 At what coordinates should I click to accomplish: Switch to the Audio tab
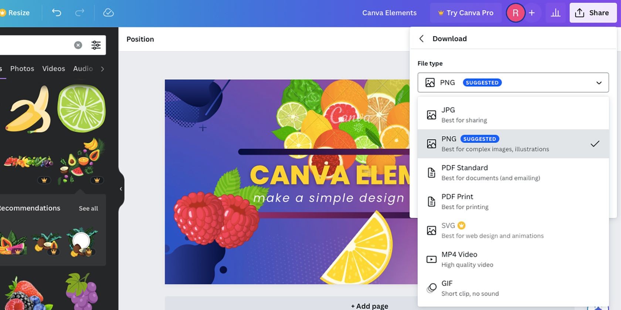click(83, 69)
